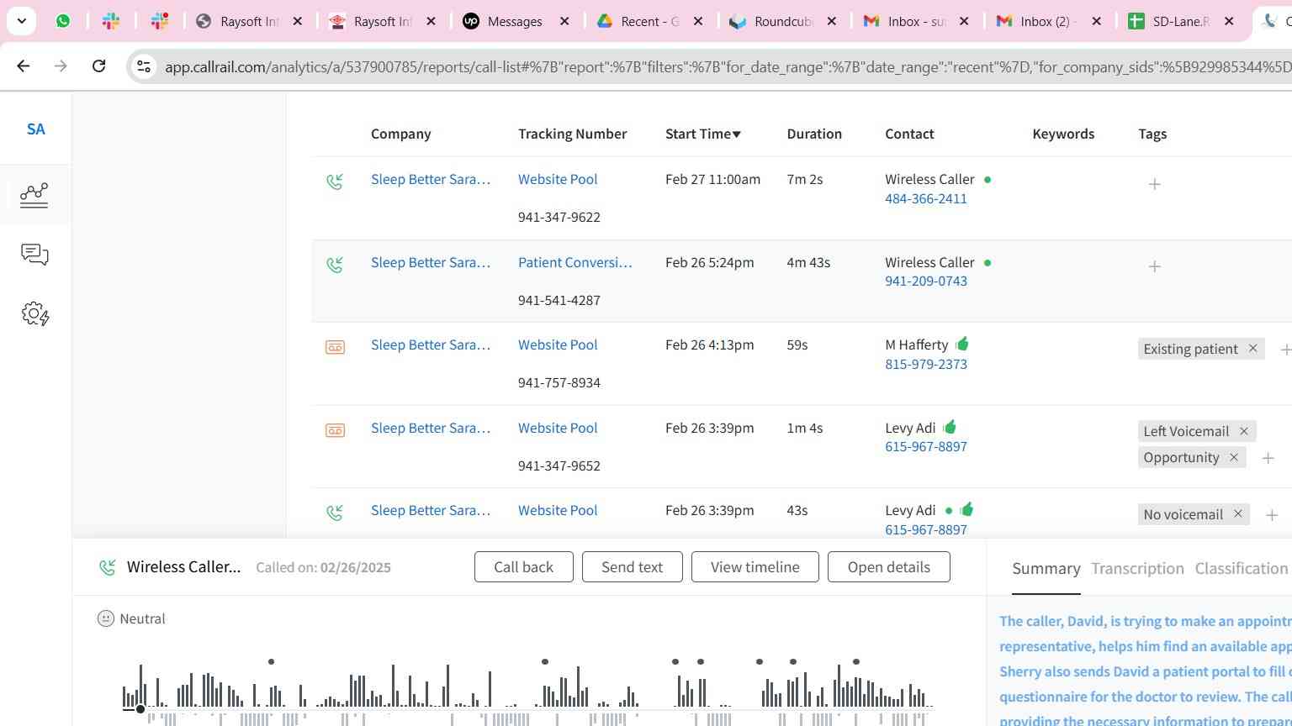
Task: Click the Open details button
Action: click(888, 567)
